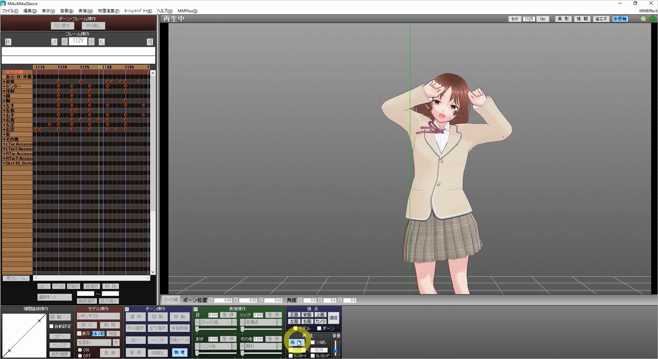The height and width of the screenshot is (359, 658).
Task: Click the リップ expression slider track
Action: (262, 329)
